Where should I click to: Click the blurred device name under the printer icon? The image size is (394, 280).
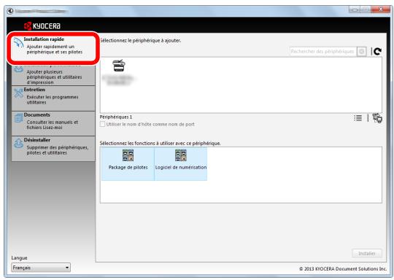[118, 80]
